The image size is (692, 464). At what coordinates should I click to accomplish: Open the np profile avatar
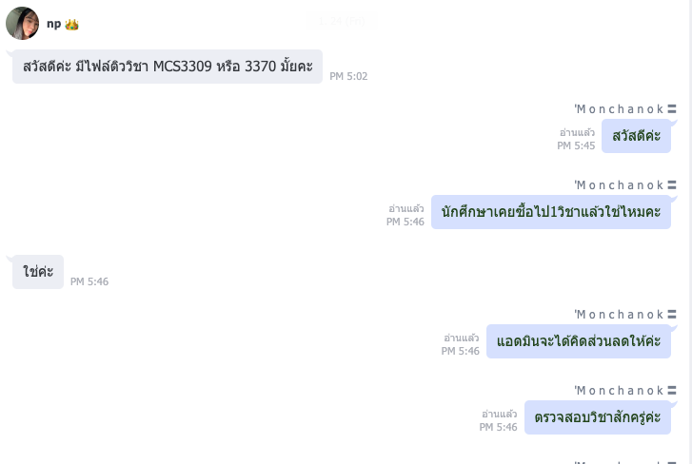coord(22,24)
